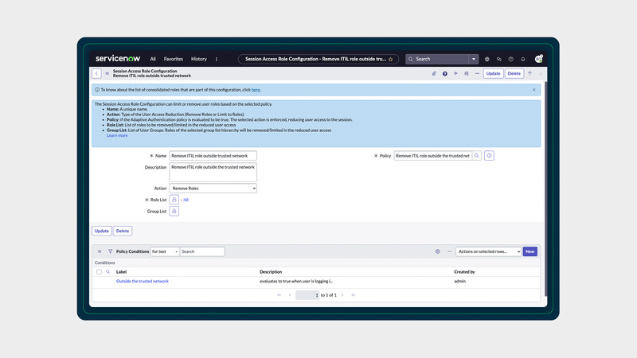Check the select-all checkbox in list header

pos(100,272)
